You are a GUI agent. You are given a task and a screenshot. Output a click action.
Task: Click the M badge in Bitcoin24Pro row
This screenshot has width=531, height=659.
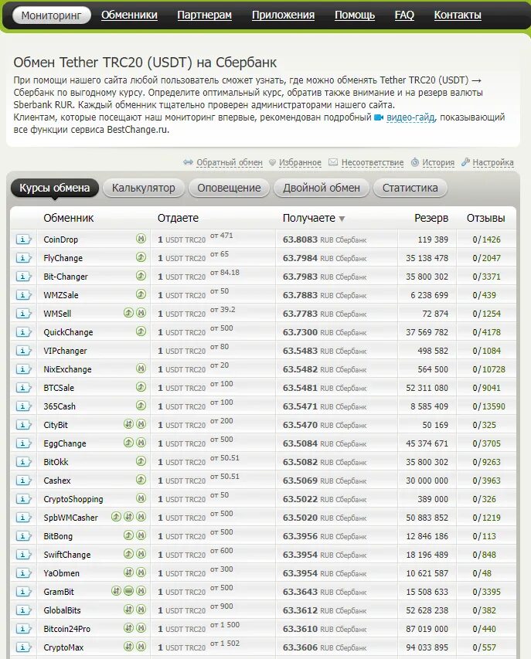pos(141,628)
